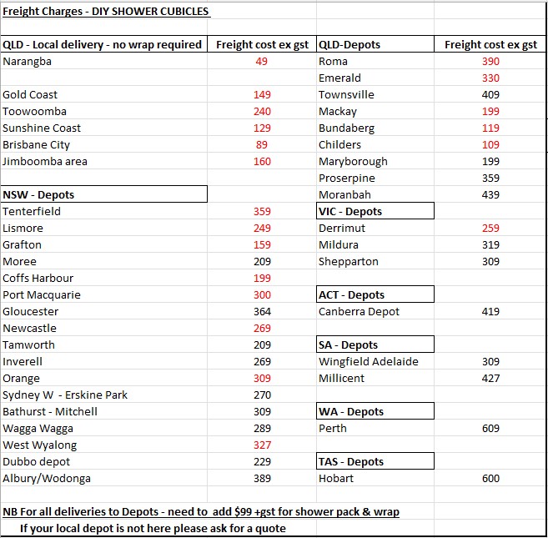Click the QLD-Depots header cell
This screenshot has width=548, height=538.
pos(375,44)
